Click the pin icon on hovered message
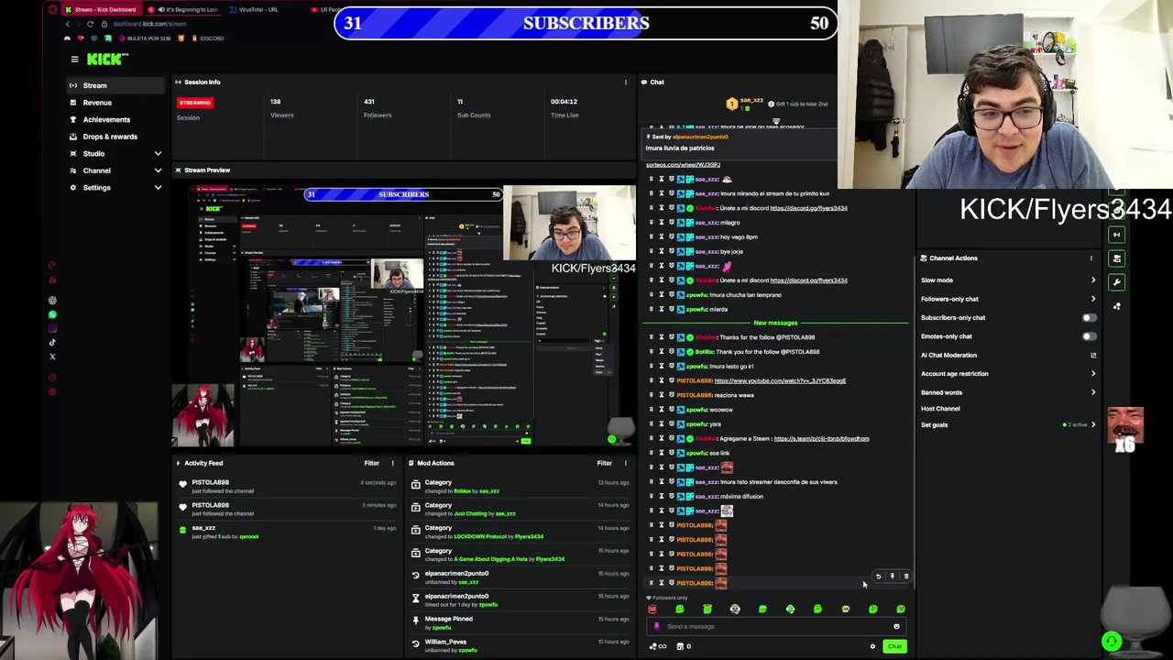The width and height of the screenshot is (1173, 660). tap(892, 577)
